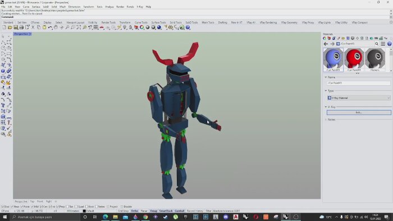Screen dimensions: 393x221
Task: Click the Paste clipboard icon
Action: point(44,27)
